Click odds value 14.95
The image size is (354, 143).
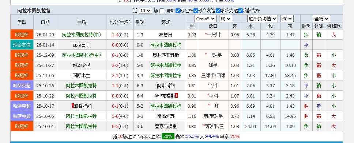pyautogui.click(x=290, y=116)
